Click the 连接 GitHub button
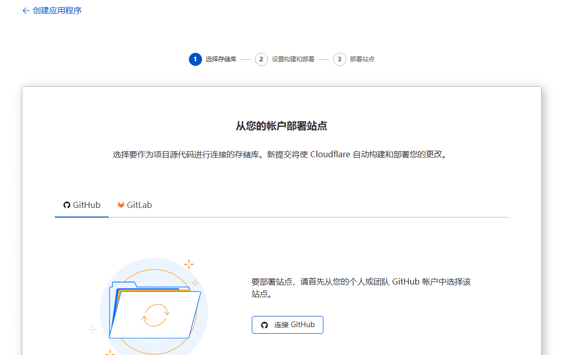This screenshot has width=562, height=355. tap(287, 325)
